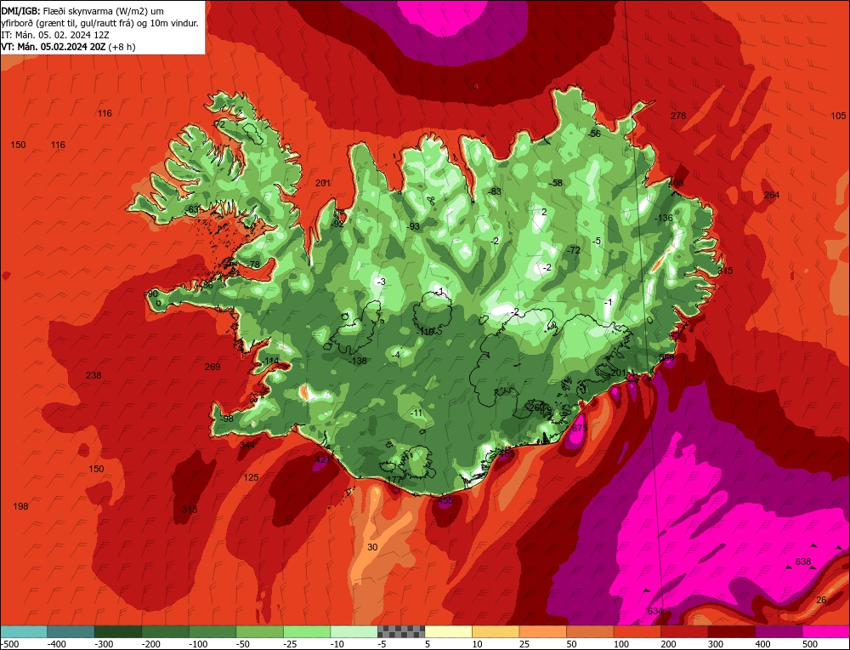Click the '30' value south of Iceland
The height and width of the screenshot is (650, 850).
pos(372,547)
